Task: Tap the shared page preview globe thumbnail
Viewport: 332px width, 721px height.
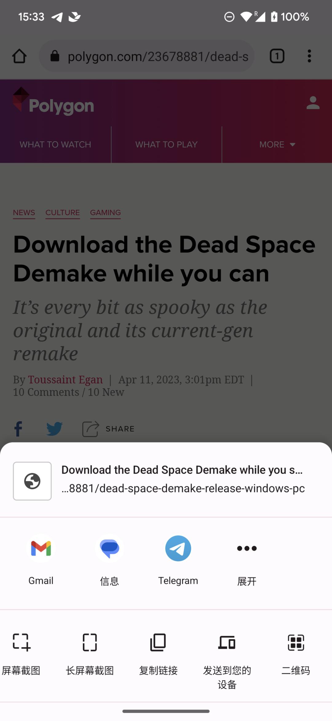Action: pyautogui.click(x=32, y=481)
